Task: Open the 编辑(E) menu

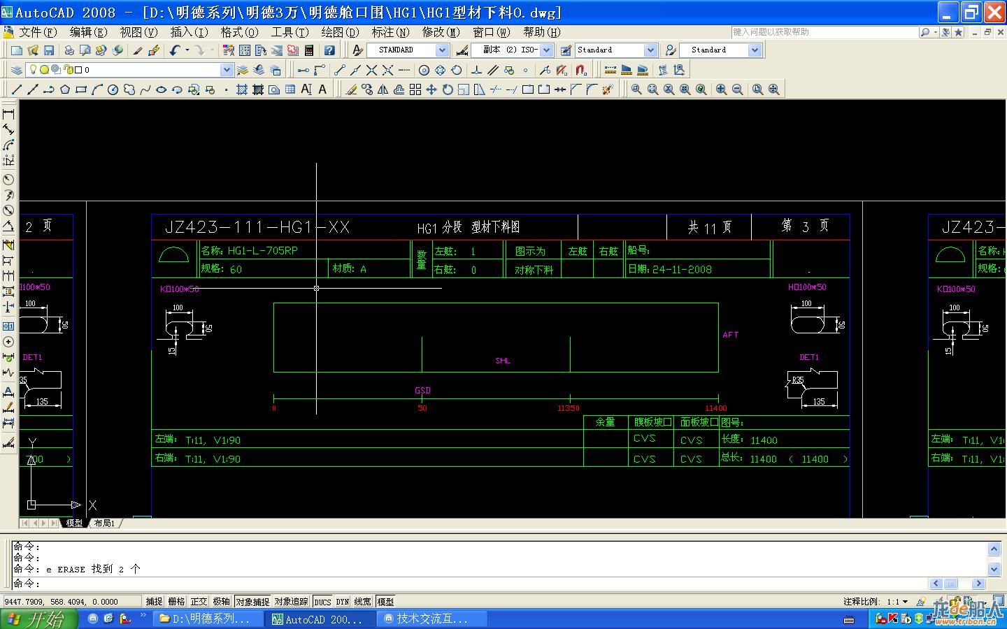Action: 88,32
